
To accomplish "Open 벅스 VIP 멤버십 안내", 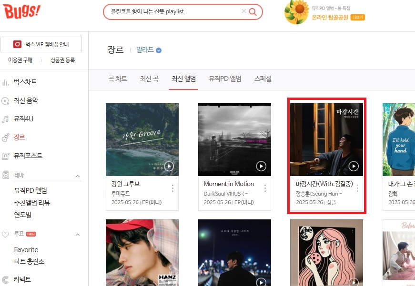I will (x=41, y=44).
